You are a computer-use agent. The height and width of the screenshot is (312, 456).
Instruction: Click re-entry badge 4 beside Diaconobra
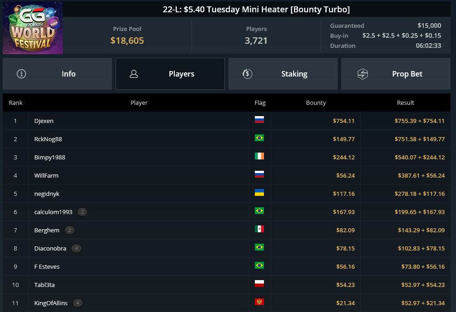[76, 248]
